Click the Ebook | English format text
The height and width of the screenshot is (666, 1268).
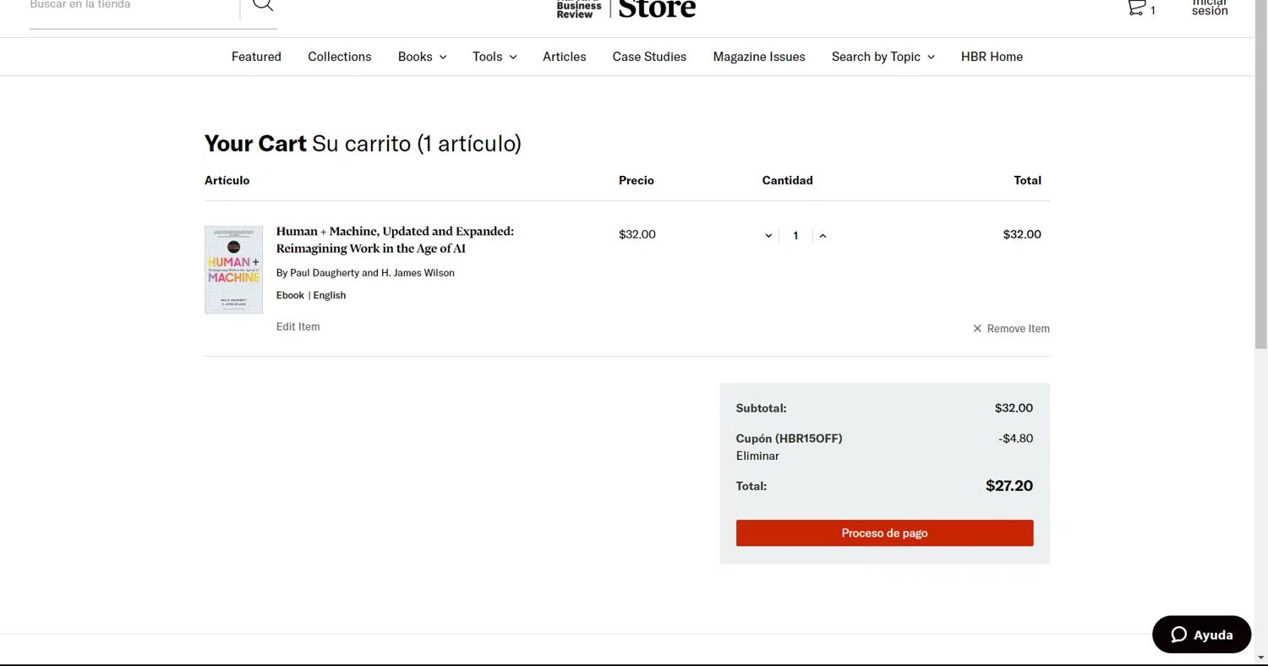(x=311, y=295)
